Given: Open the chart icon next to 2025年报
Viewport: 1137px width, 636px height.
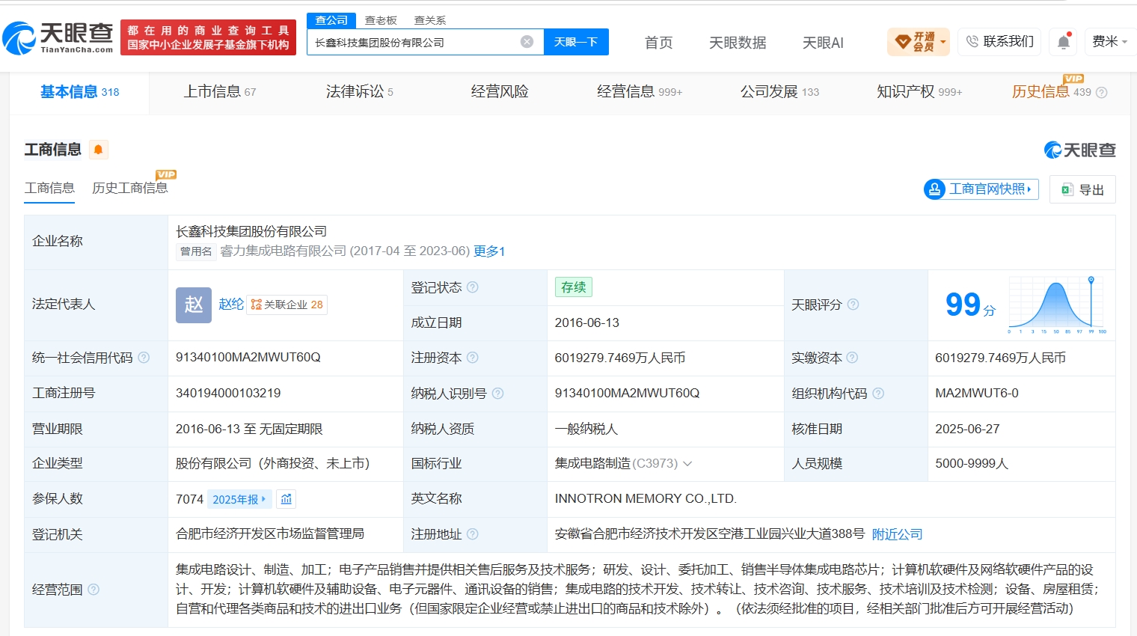Looking at the screenshot, I should coord(286,499).
